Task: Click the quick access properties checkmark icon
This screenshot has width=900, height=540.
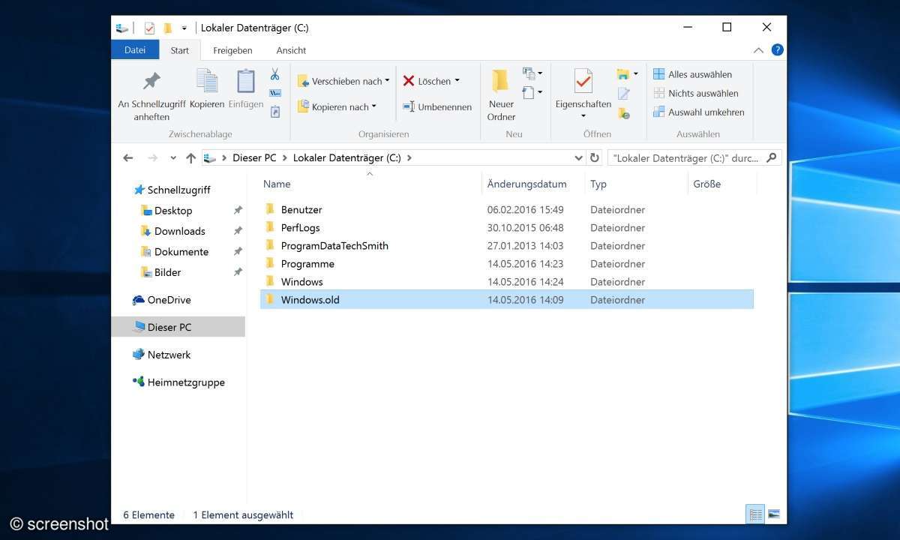Action: point(148,28)
